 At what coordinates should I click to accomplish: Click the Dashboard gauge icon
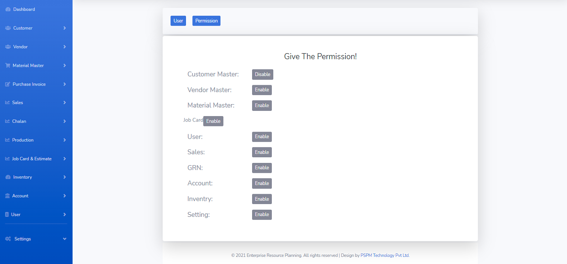click(x=8, y=9)
